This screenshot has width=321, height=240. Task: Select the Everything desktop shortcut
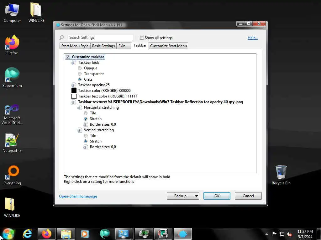point(12,175)
